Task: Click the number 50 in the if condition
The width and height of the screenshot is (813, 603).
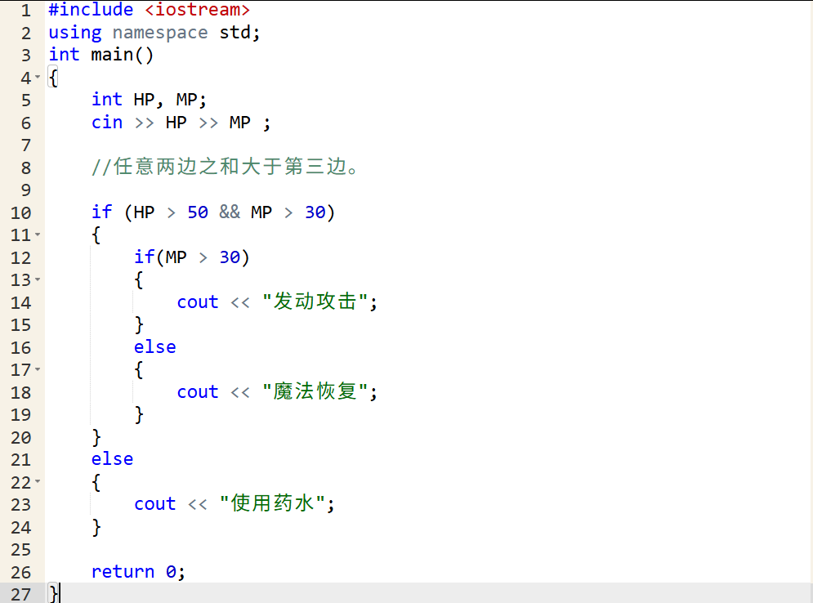Action: pyautogui.click(x=198, y=212)
